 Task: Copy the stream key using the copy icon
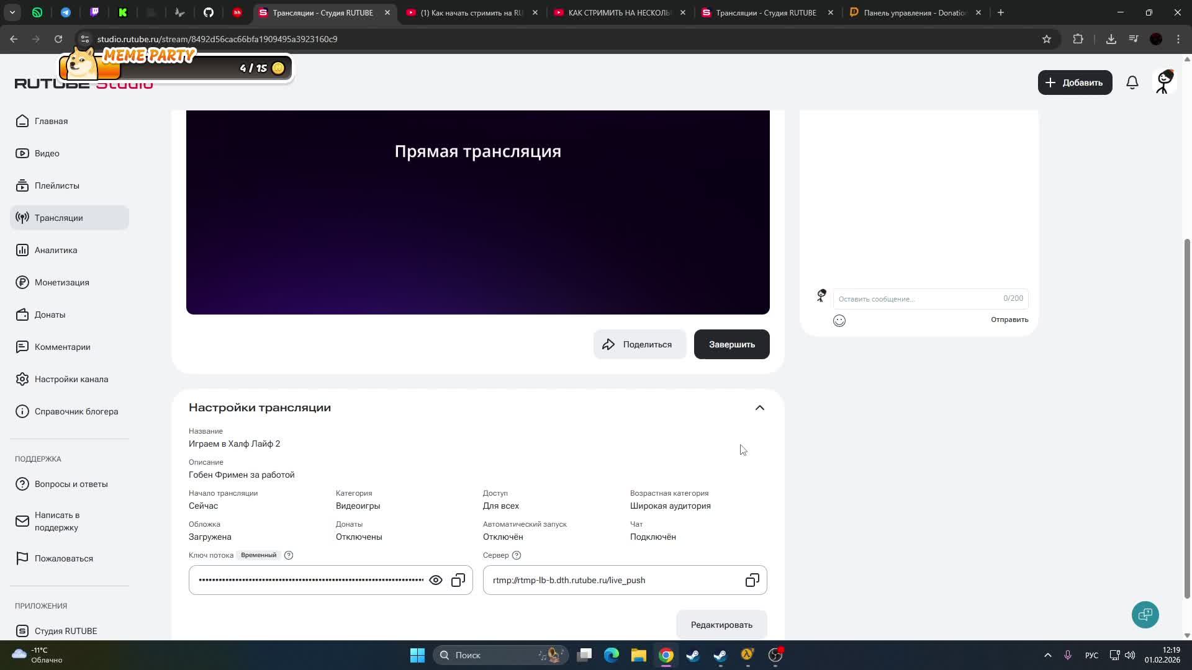point(458,579)
